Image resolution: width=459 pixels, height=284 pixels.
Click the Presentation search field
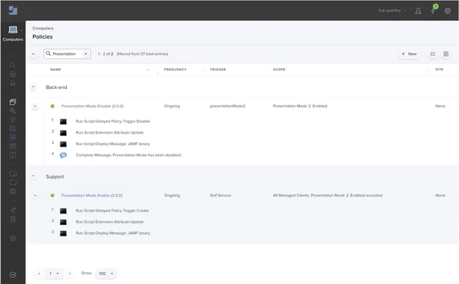67,54
